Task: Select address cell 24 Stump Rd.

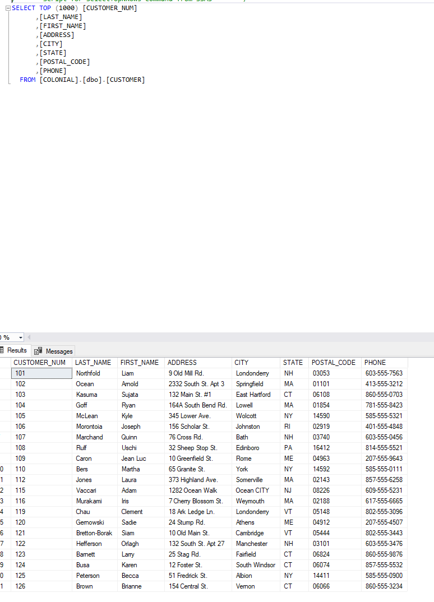Action: click(x=198, y=522)
